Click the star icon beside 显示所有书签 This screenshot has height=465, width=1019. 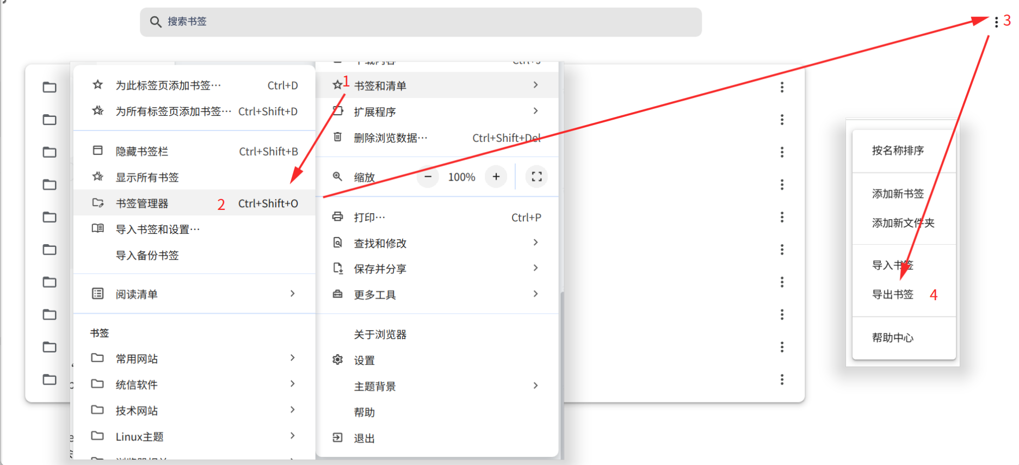click(98, 177)
